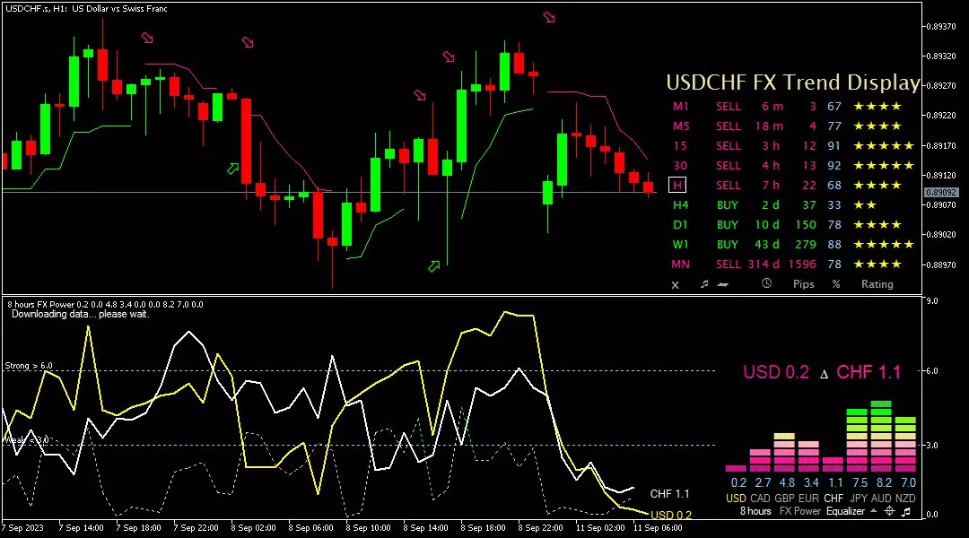Click the crosshair icon in FX Power panel
Viewport: 969px width, 538px height.
pos(889,511)
